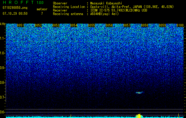
Task: Click the A504HB(yagi 4el) antenna text
Action: coord(104,14)
